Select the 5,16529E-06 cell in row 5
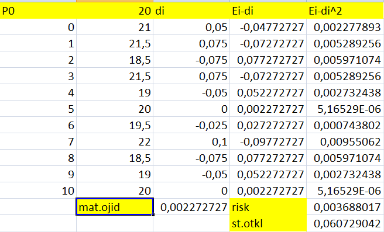This screenshot has height=232, width=384. click(x=345, y=109)
